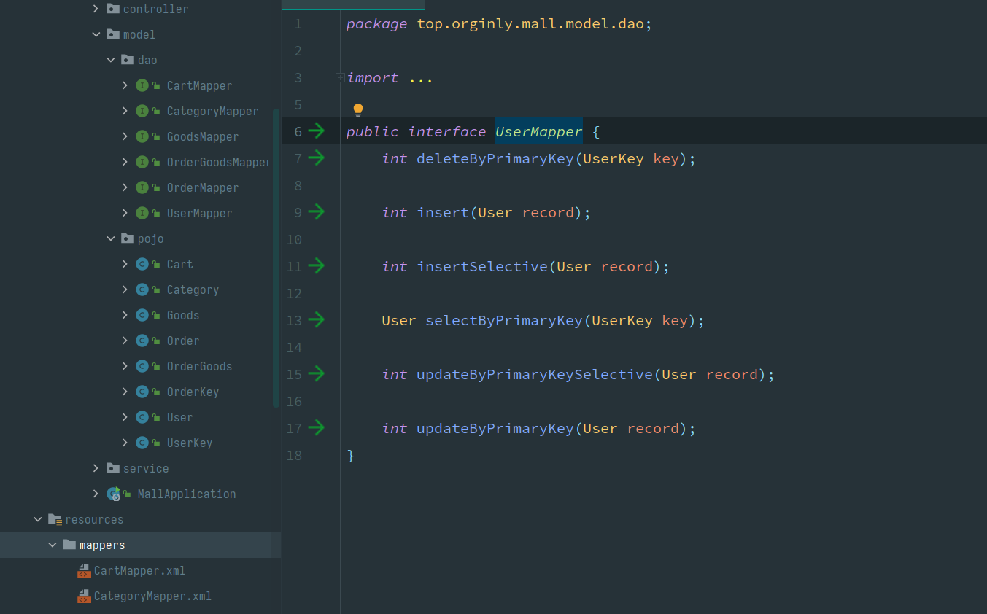Expand the CartMapper node arrow
The image size is (987, 614).
125,85
